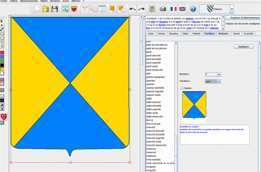
Task: Open the Blasonnements menu
Action: point(29,1)
